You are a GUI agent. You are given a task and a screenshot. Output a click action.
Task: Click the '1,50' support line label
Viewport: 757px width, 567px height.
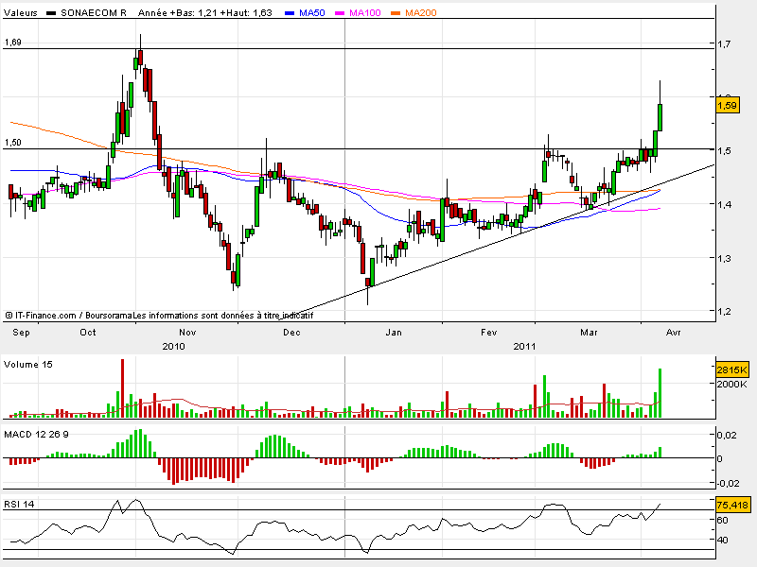pyautogui.click(x=13, y=143)
